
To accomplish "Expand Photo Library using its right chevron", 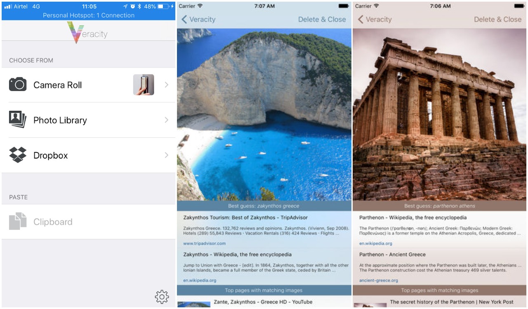I will (167, 120).
